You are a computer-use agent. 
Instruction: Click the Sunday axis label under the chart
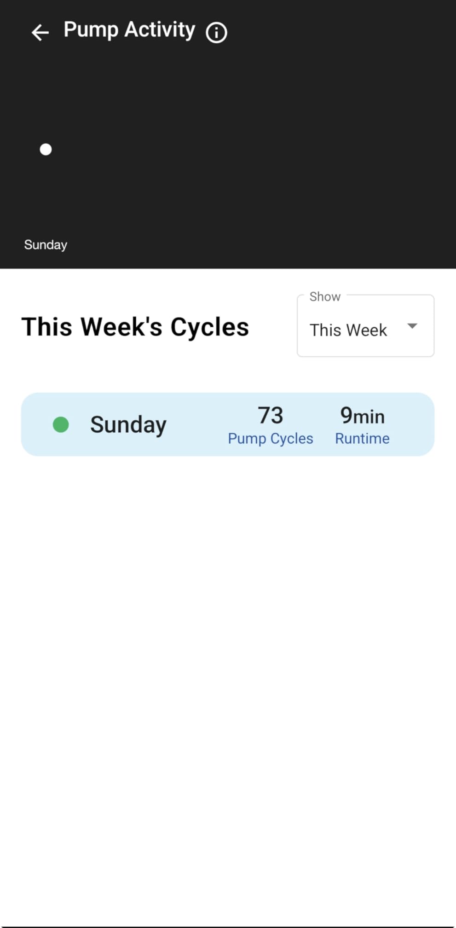point(46,245)
